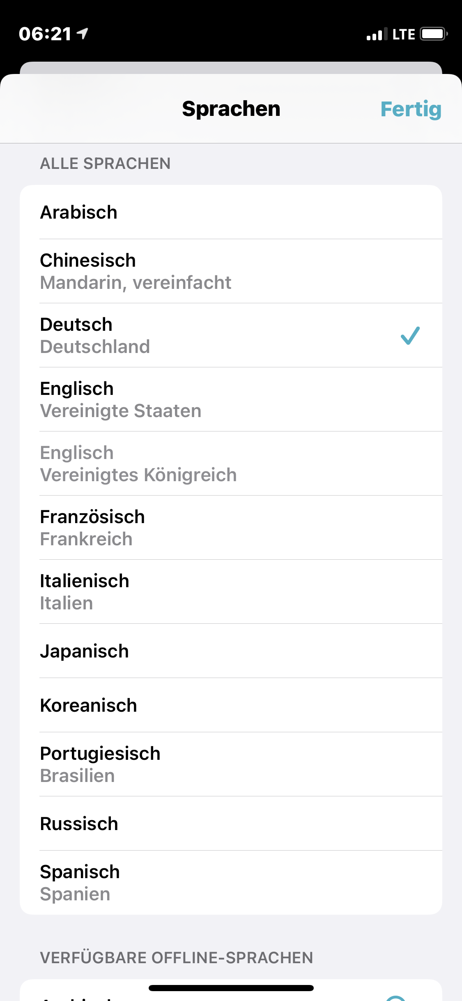Pick Spanisch Spanien language
Viewport: 462px width, 1001px height.
[x=230, y=883]
